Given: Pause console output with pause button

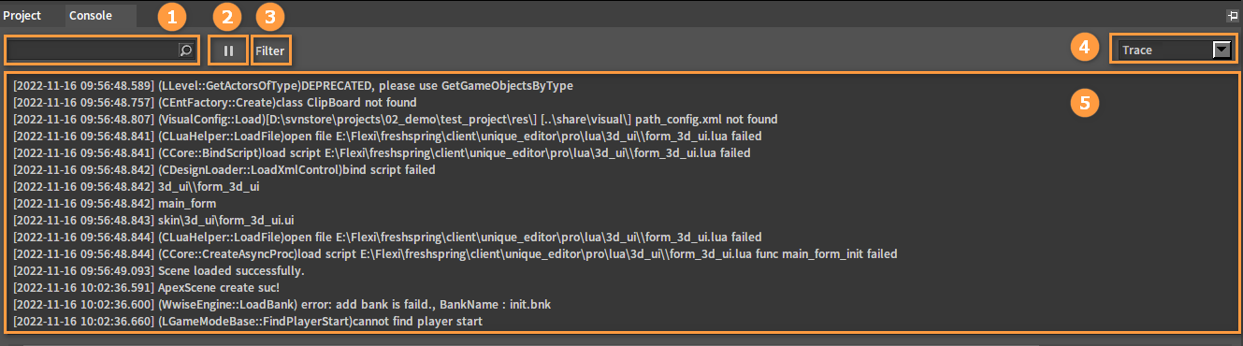Looking at the screenshot, I should pos(229,50).
